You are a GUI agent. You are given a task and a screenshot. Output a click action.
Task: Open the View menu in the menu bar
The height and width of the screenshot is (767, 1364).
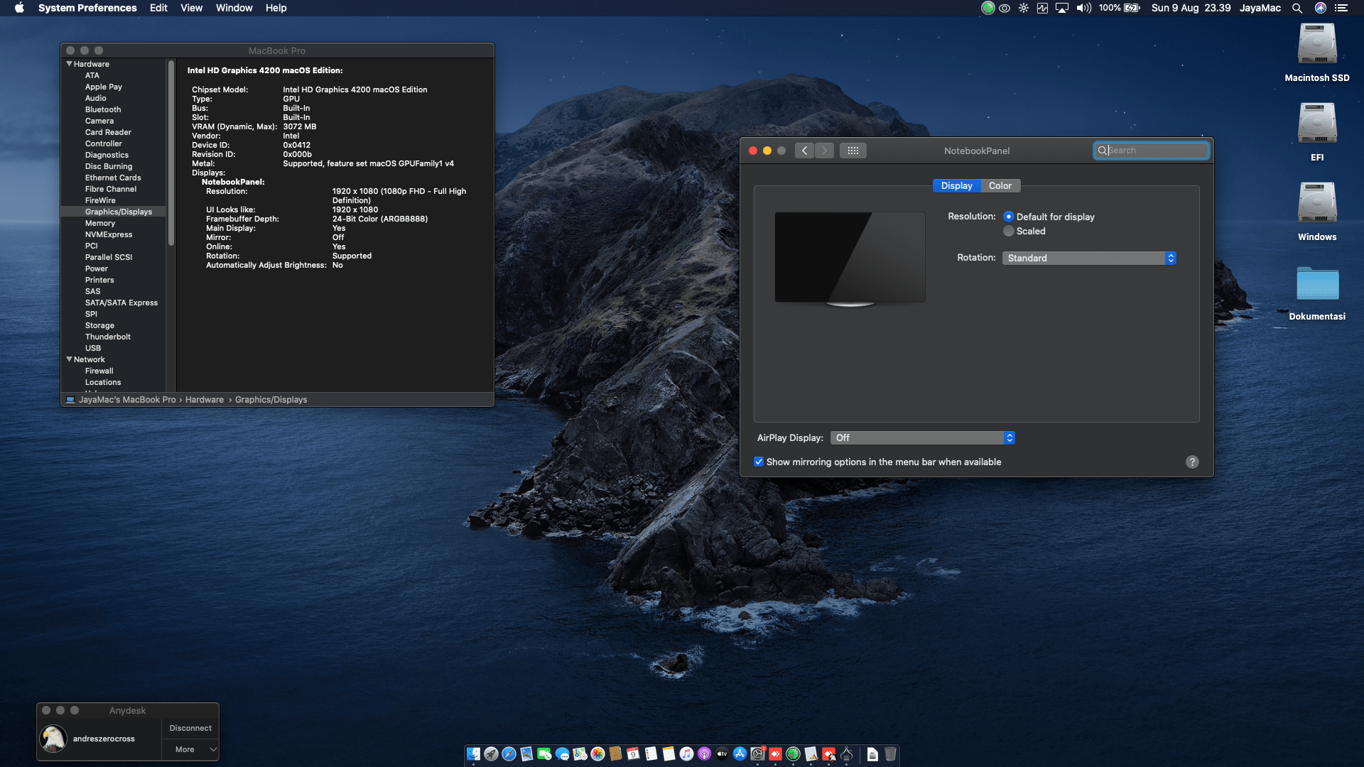click(191, 8)
